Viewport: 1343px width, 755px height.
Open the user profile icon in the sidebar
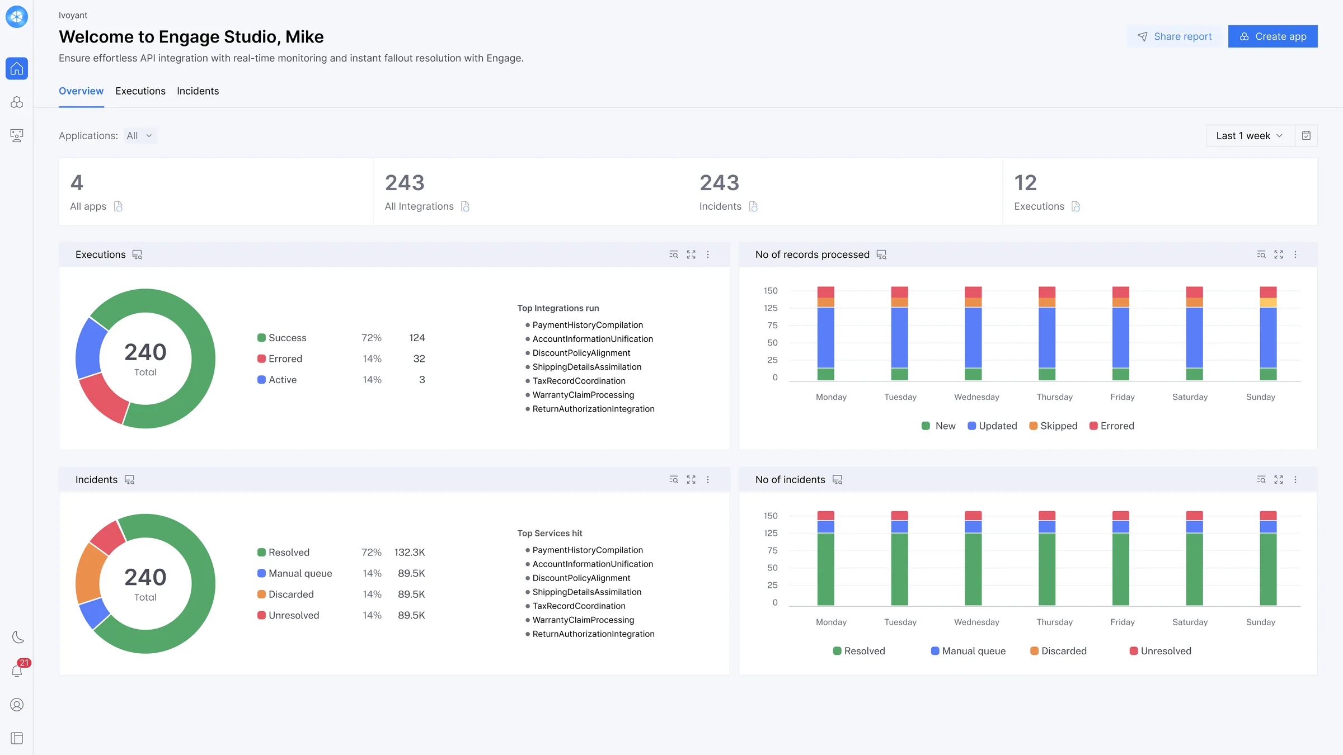(17, 705)
